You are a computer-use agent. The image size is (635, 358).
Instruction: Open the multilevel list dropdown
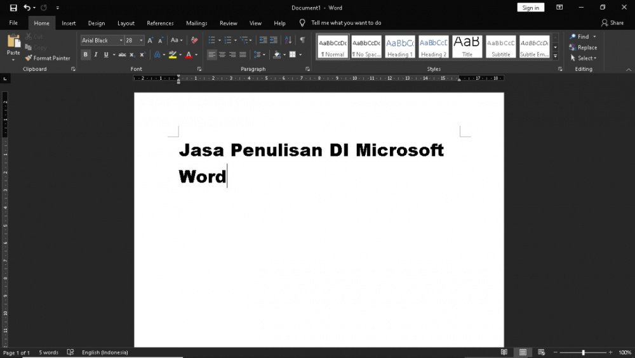tap(251, 41)
